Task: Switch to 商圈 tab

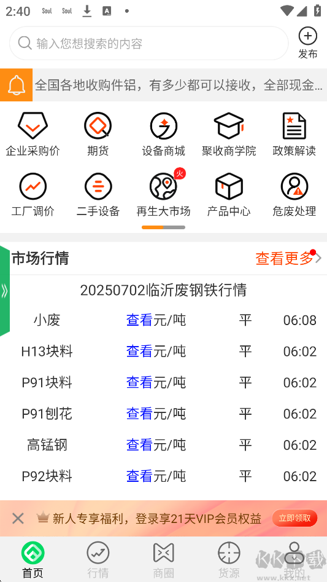Action: (x=163, y=560)
